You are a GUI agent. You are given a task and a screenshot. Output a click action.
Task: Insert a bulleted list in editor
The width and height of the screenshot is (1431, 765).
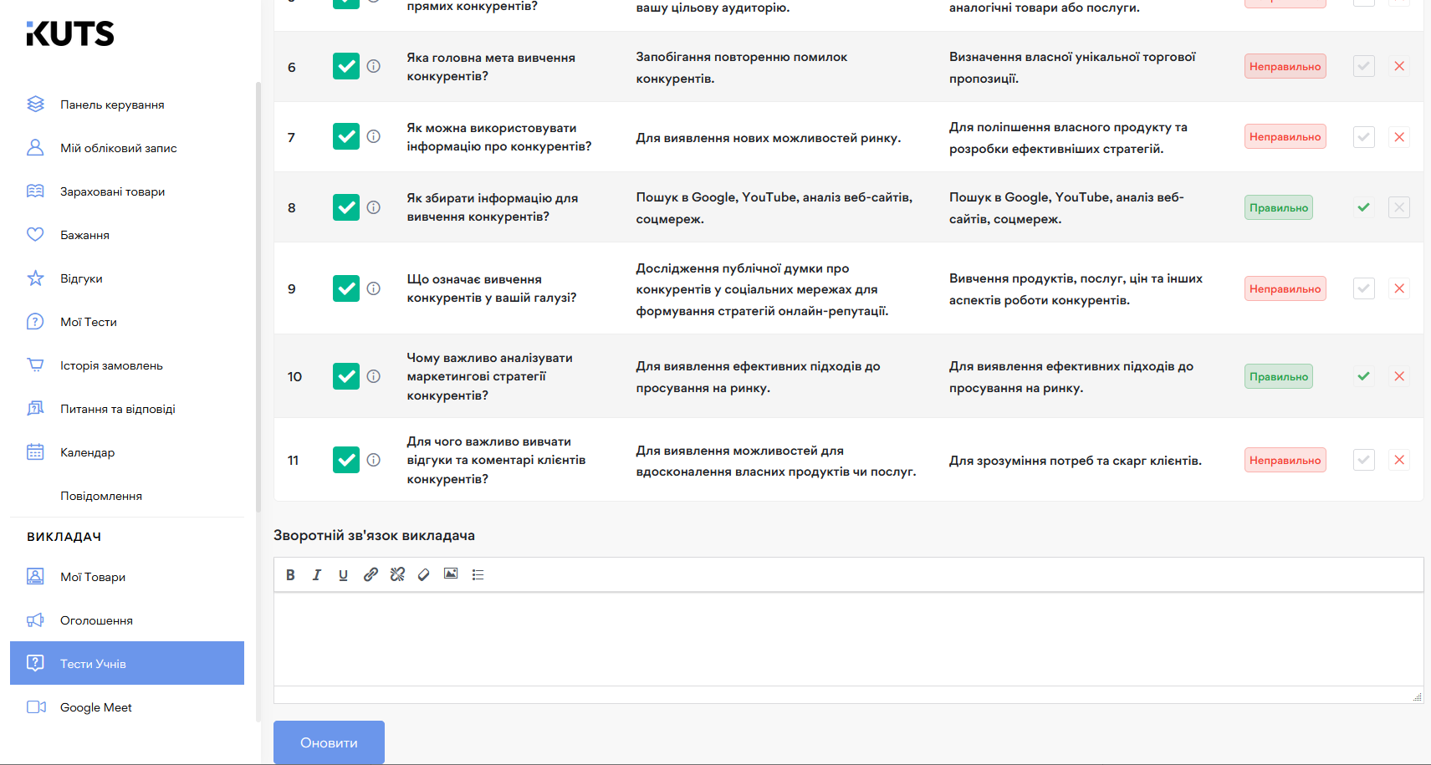(478, 574)
